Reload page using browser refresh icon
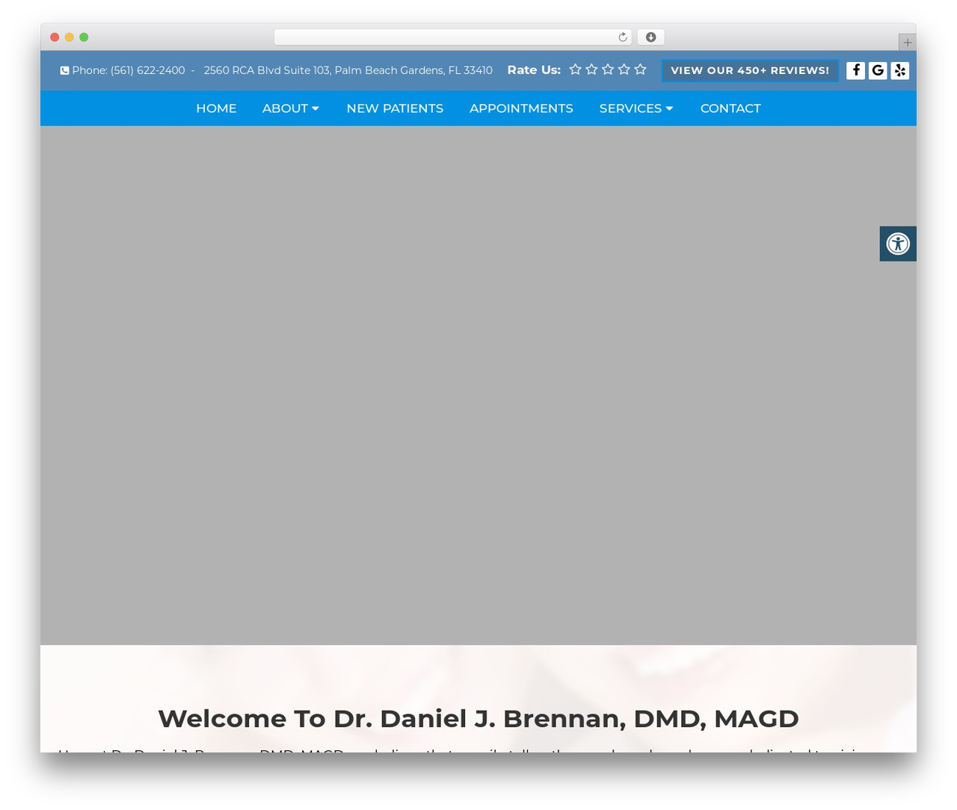This screenshot has width=957, height=810. (x=622, y=37)
